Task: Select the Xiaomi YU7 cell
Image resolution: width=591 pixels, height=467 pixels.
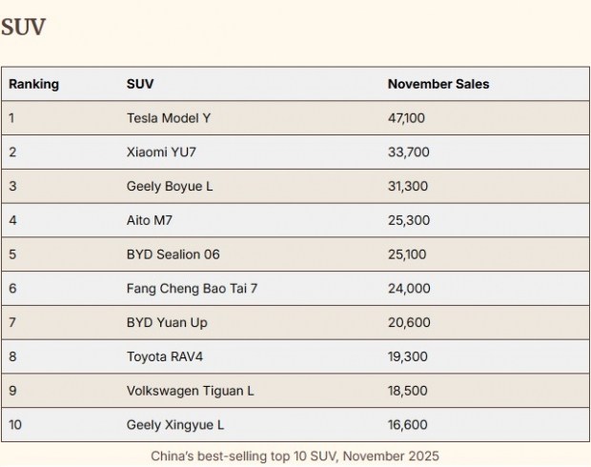Action: click(x=162, y=152)
